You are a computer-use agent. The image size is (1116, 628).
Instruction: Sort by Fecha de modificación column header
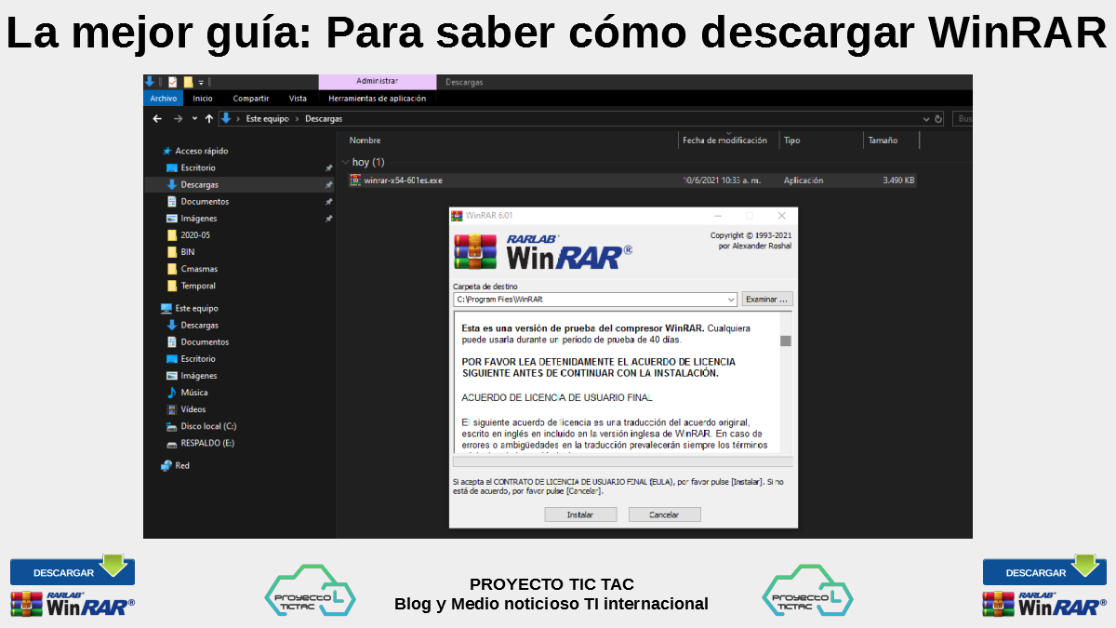point(724,140)
